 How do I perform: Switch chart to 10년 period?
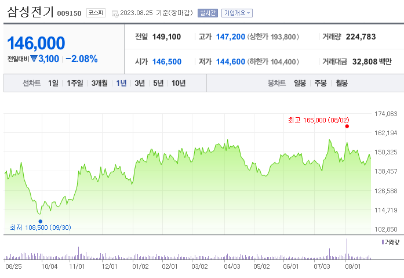[x=179, y=83]
